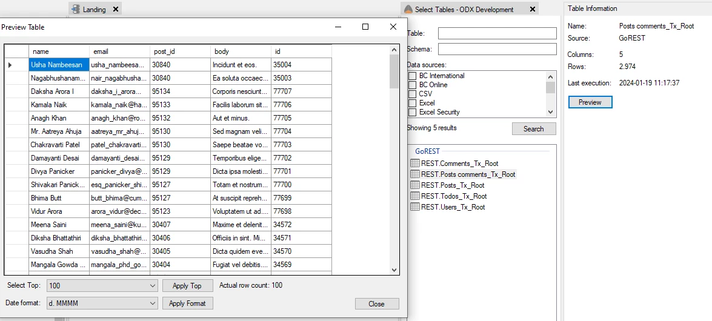Image resolution: width=712 pixels, height=321 pixels.
Task: Click the Select Tables tab orange icon
Action: click(x=408, y=9)
